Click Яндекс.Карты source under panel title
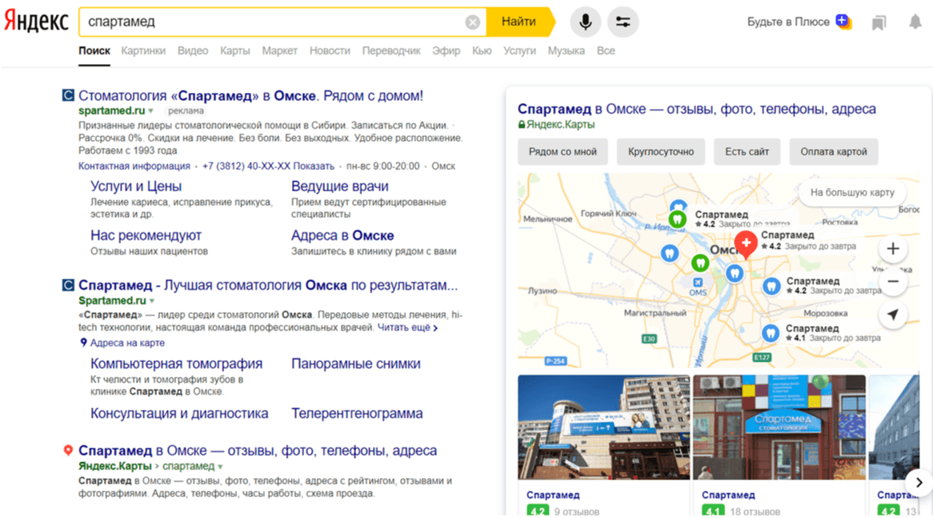Viewport: 933px width, 518px height. (x=560, y=124)
